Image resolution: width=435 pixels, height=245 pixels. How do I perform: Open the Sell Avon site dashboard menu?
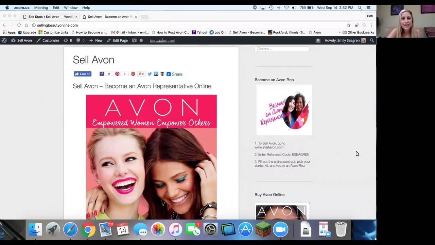[21, 40]
